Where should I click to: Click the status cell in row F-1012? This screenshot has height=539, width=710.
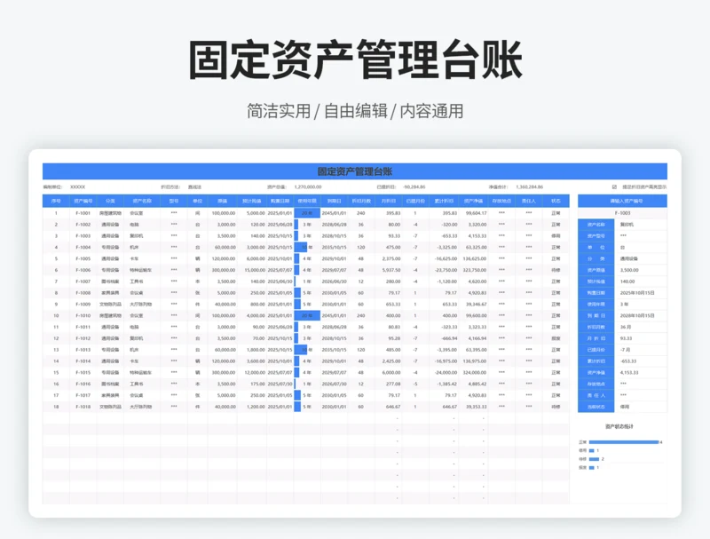pyautogui.click(x=556, y=338)
